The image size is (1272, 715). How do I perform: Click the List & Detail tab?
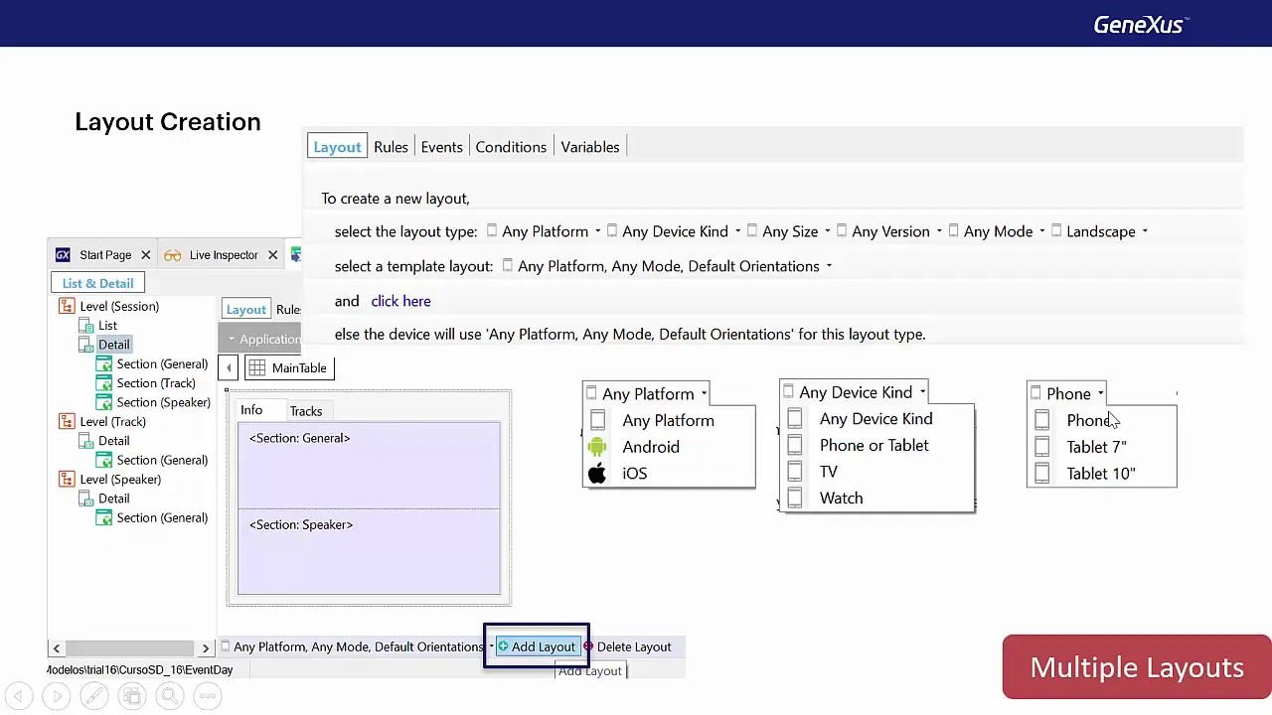[97, 283]
